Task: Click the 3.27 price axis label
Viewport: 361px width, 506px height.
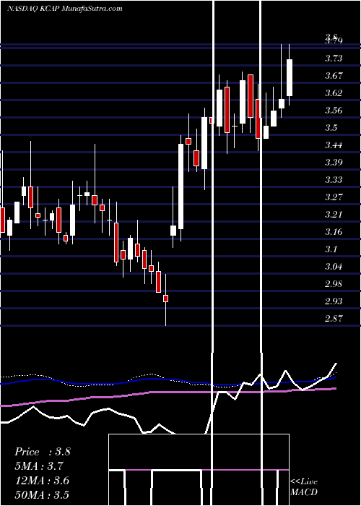Action: pos(334,197)
